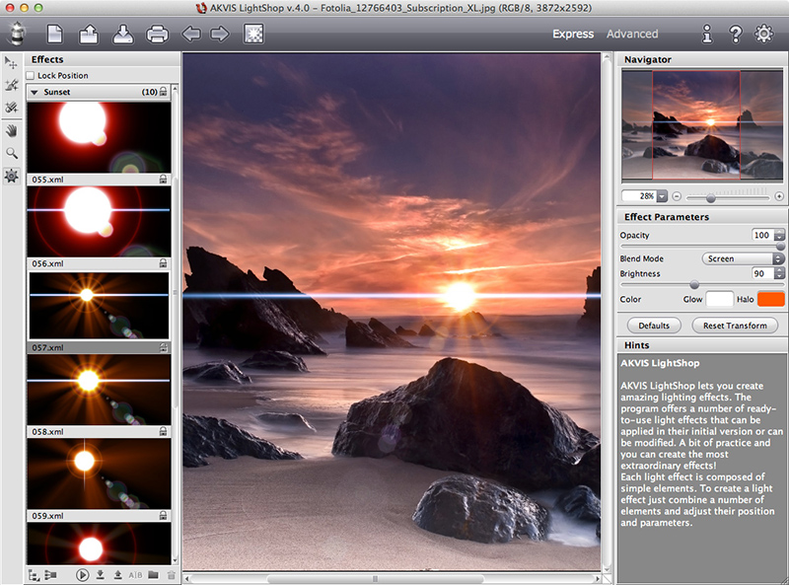Open the orange Halo color swatch

[770, 298]
